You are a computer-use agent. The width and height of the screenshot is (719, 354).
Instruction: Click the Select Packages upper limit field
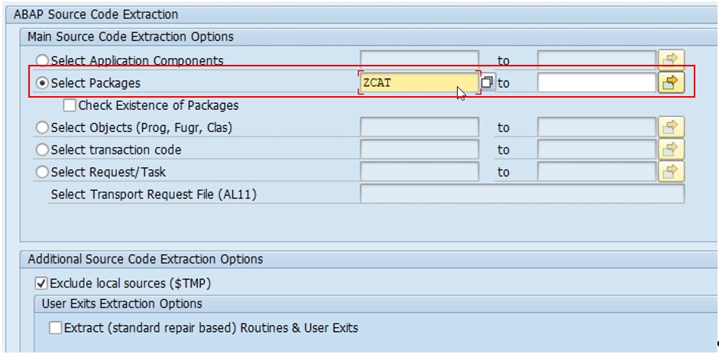pos(597,82)
